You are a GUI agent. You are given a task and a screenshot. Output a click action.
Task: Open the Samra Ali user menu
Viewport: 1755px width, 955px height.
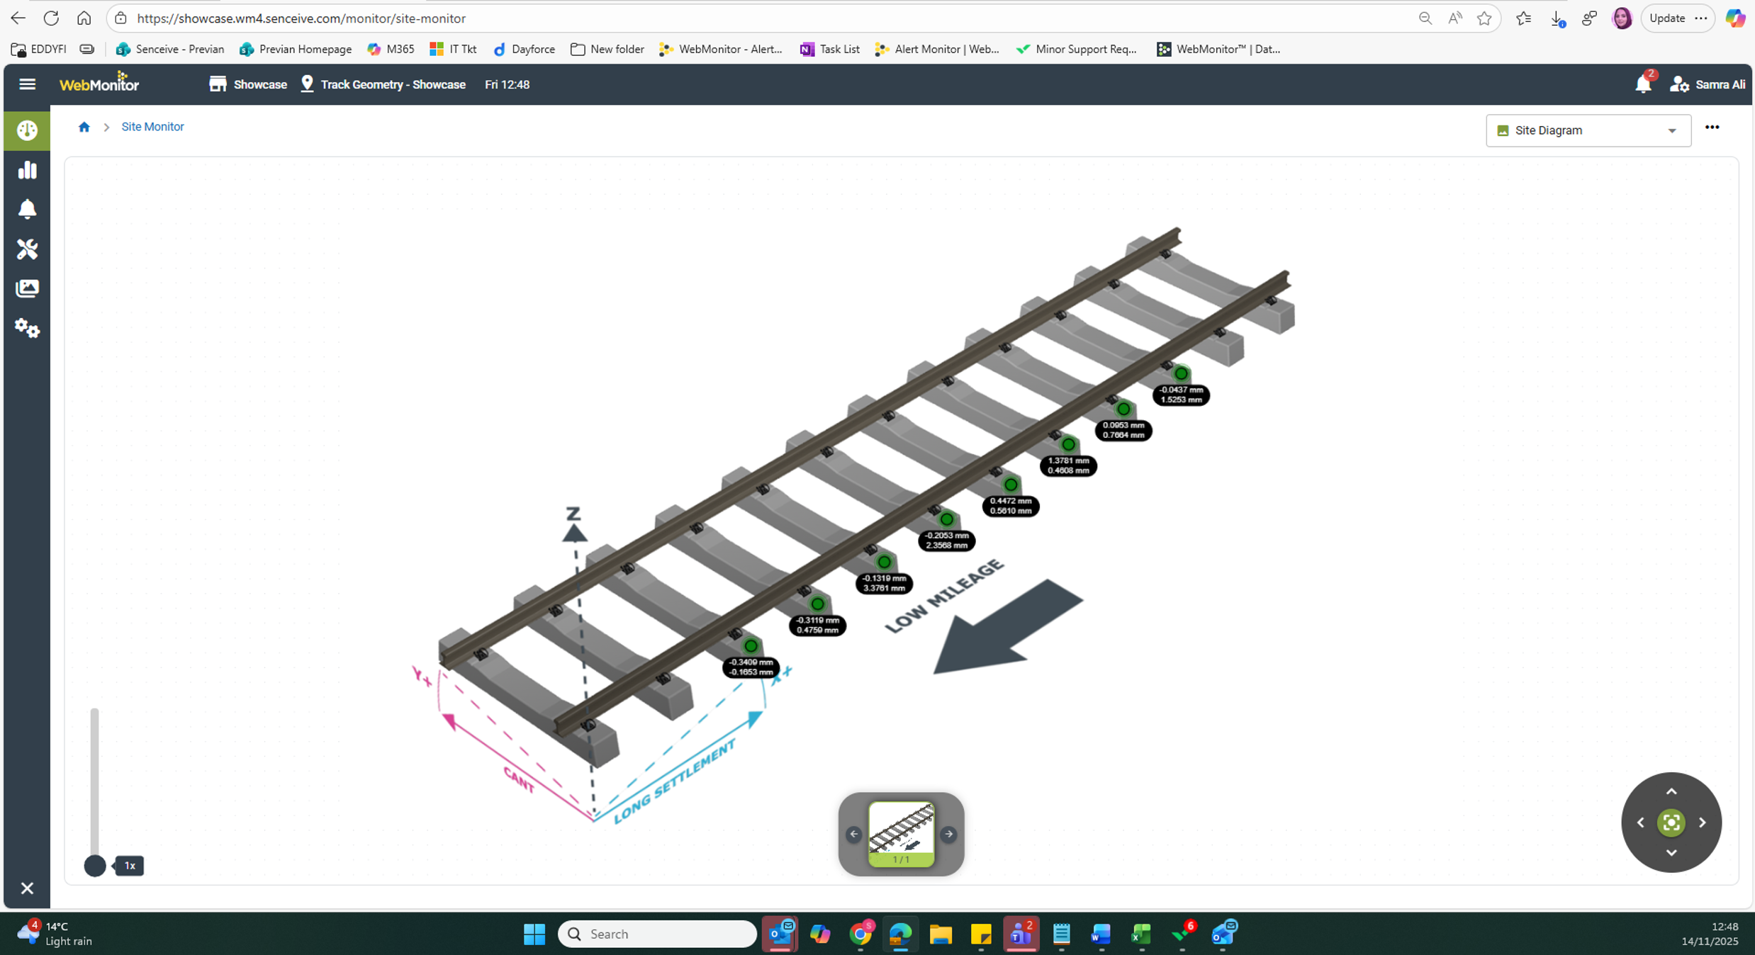coord(1708,84)
